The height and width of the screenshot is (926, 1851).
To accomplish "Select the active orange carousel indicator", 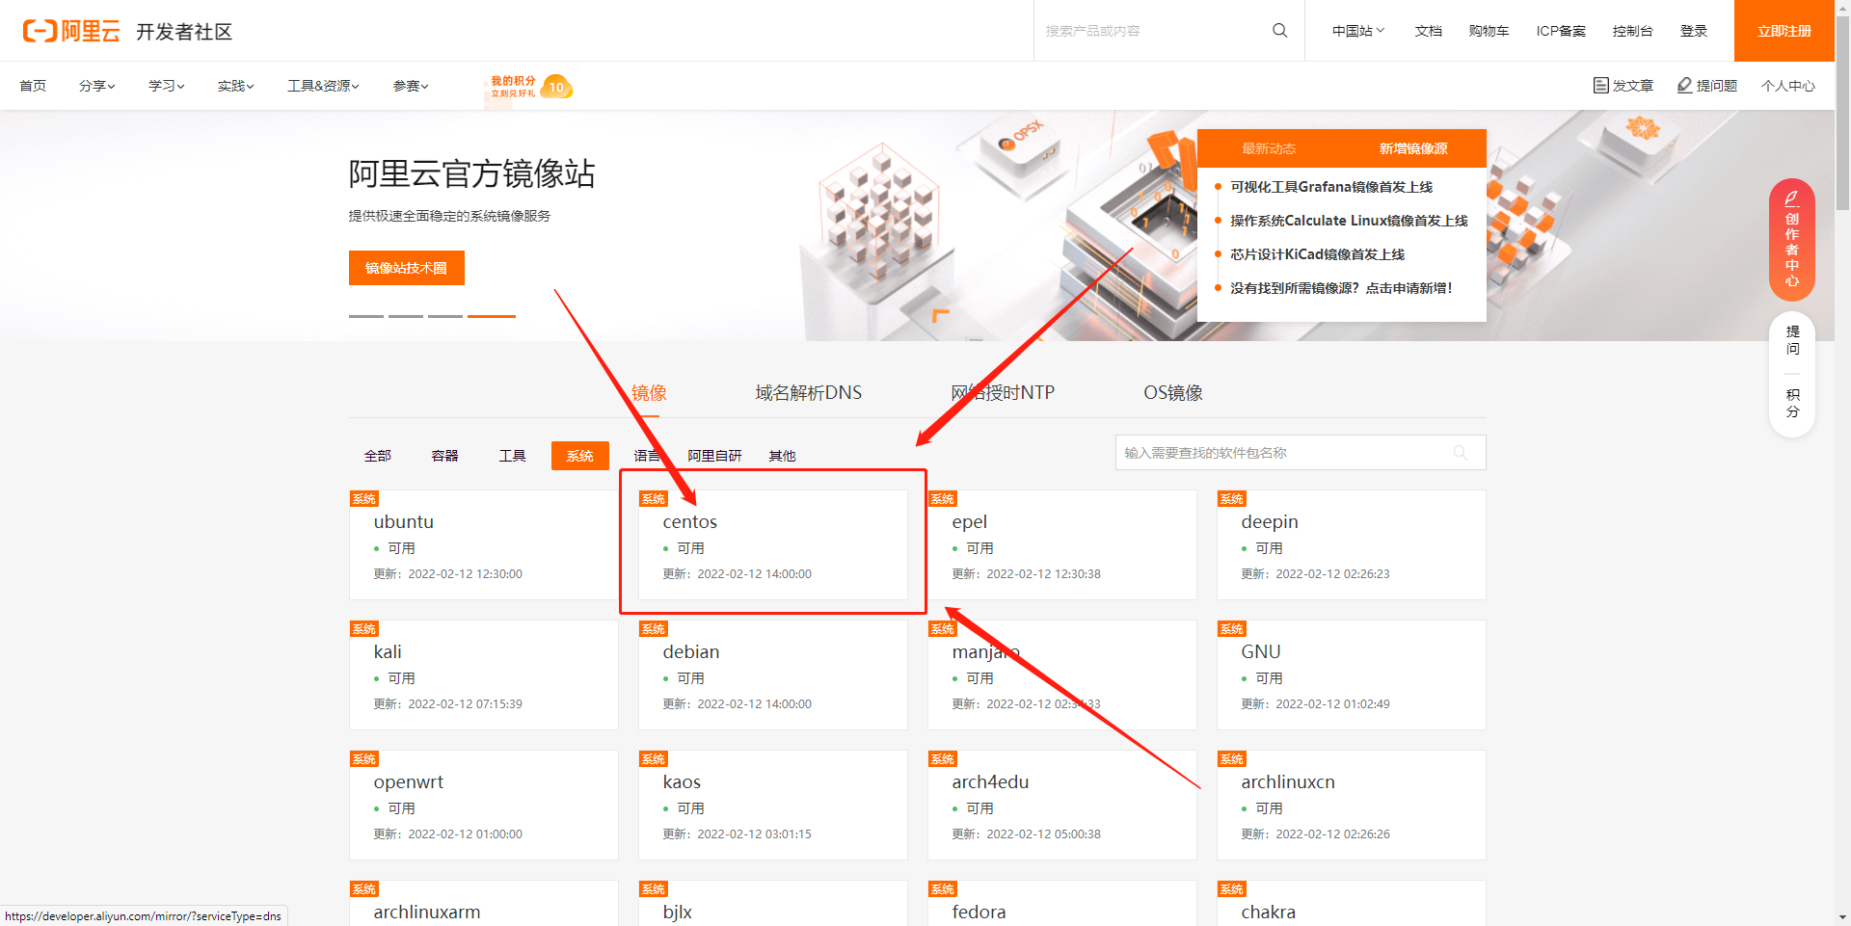I will tap(492, 316).
